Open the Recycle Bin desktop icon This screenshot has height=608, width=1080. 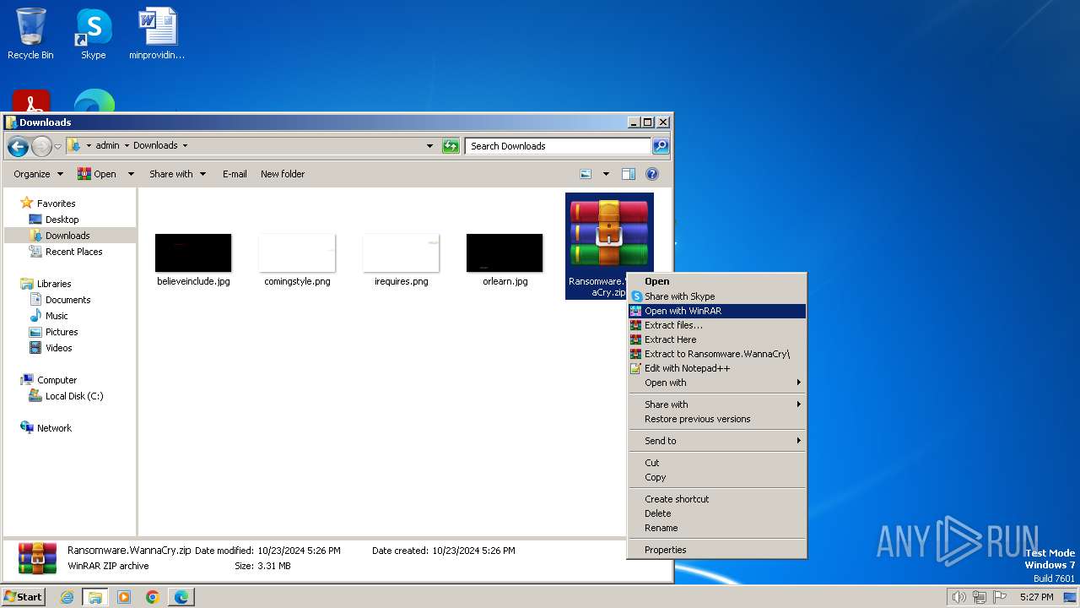pos(30,34)
